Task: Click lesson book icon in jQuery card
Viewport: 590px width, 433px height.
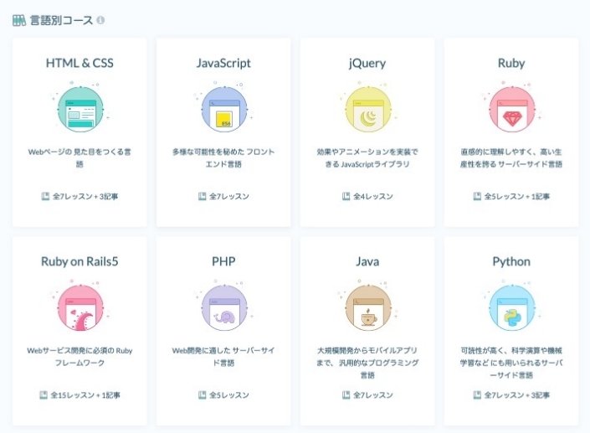Action: tap(346, 196)
